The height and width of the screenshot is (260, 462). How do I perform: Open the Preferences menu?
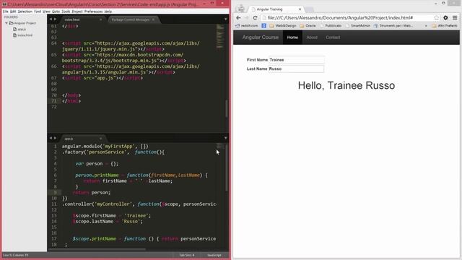[93, 12]
